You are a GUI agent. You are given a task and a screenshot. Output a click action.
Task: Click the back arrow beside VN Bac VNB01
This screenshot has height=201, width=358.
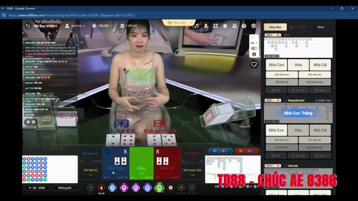click(28, 26)
